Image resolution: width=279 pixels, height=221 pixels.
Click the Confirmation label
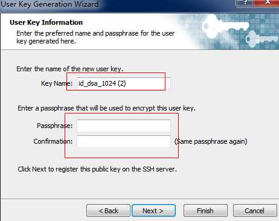tap(53, 141)
